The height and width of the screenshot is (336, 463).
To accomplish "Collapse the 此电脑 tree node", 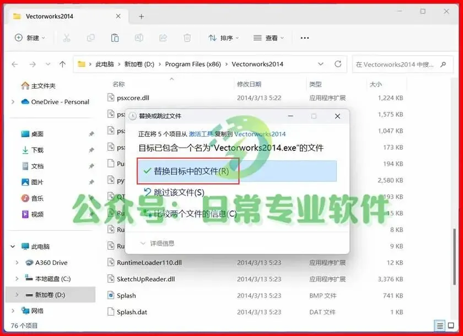I will (x=13, y=246).
